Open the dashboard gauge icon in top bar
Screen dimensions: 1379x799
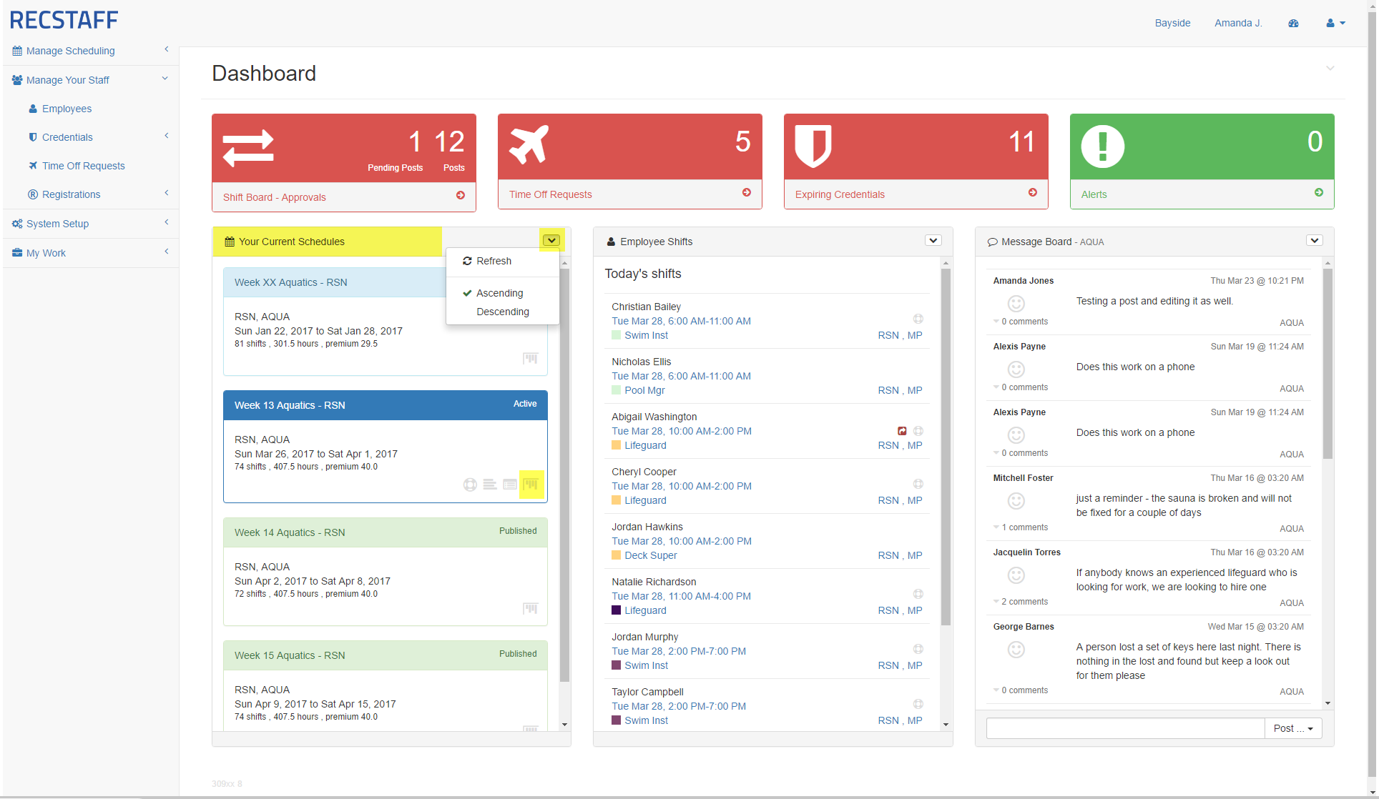click(1293, 23)
